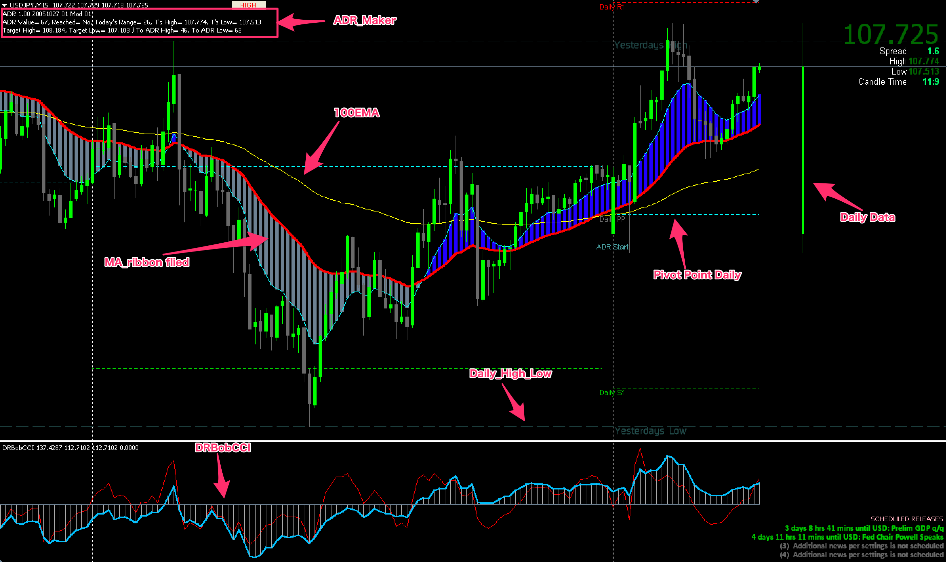Click the (4) Additional news not scheduled line

click(x=862, y=555)
